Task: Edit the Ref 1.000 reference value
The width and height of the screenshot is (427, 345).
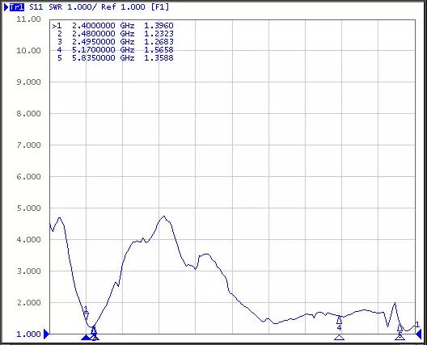Action: [x=123, y=7]
